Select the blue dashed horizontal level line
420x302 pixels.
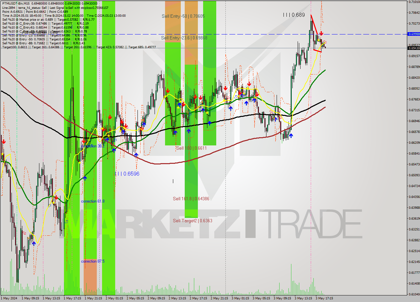[x=203, y=34]
